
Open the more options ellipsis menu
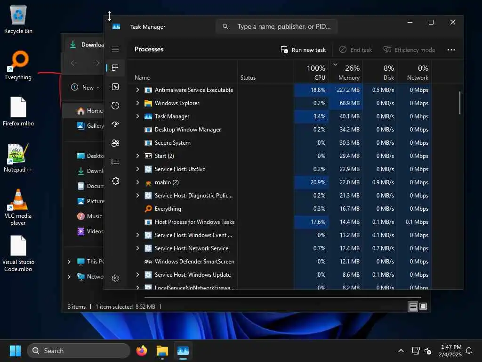coord(451,50)
